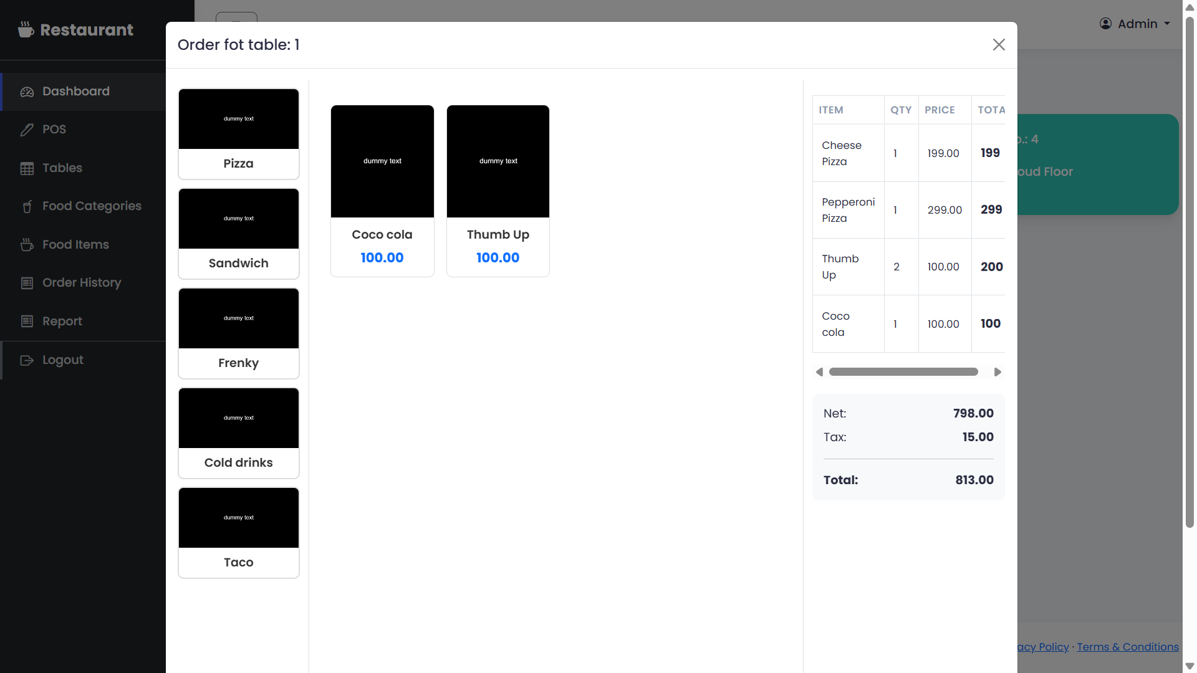Click the Thumb Up order row name
Screen dimensions: 1197x673
[840, 267]
